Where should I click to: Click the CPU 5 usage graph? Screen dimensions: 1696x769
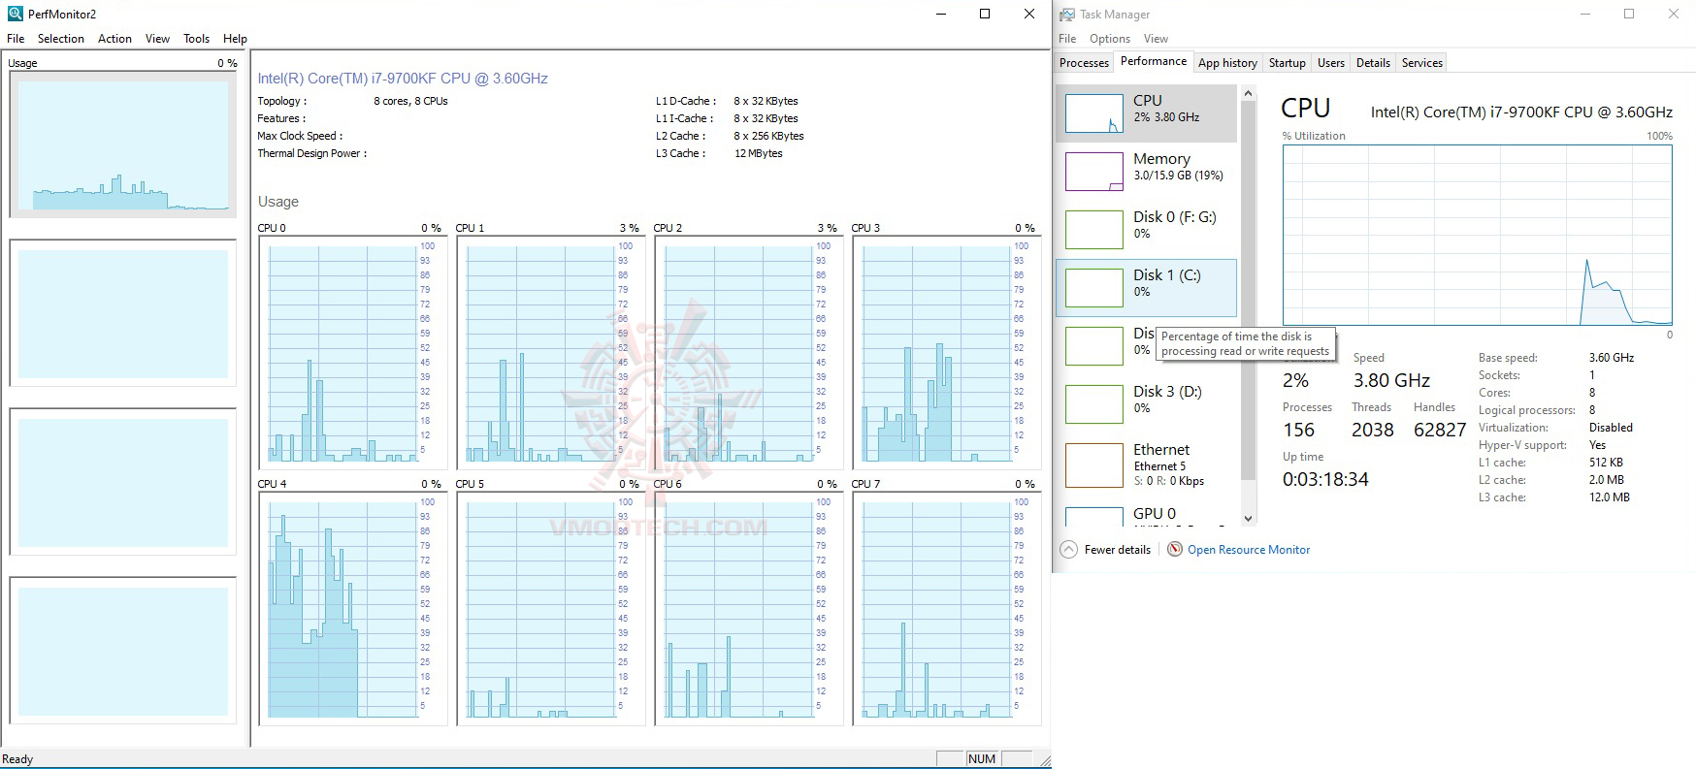(550, 609)
